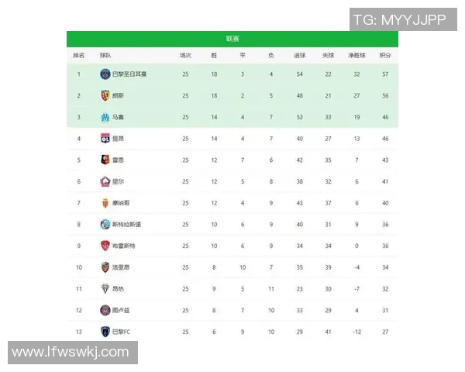Click the Rennes (雷恩) team crest
This screenshot has width=465, height=372.
tap(105, 160)
